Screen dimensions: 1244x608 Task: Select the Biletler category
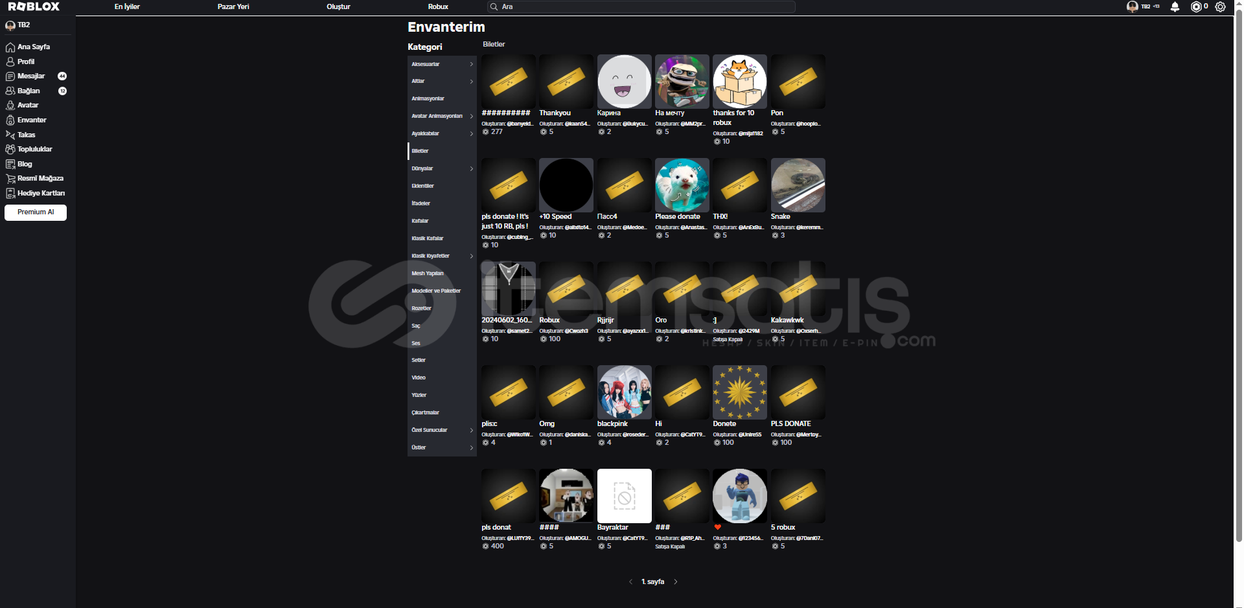[442, 151]
